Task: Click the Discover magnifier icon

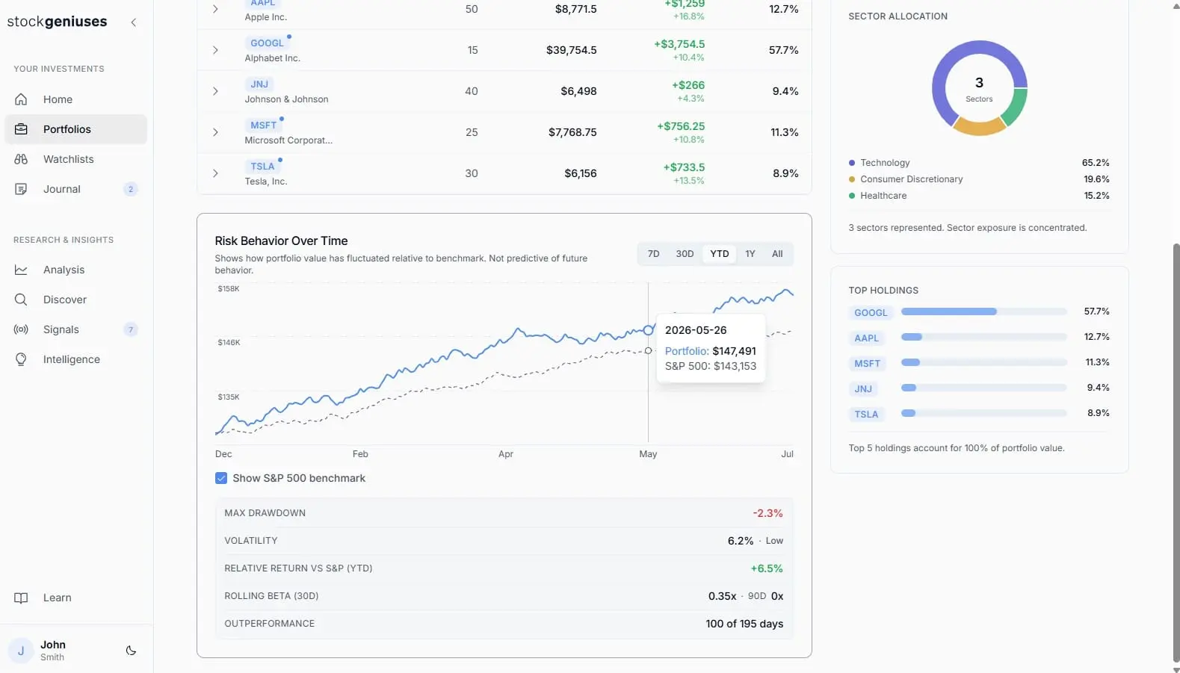Action: (21, 300)
